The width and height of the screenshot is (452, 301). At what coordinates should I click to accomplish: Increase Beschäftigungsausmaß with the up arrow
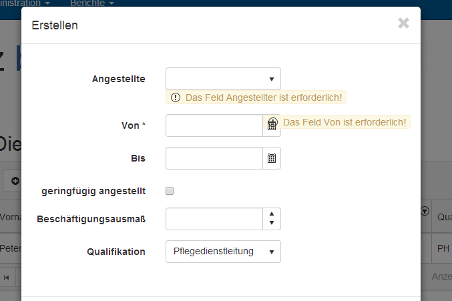pyautogui.click(x=272, y=214)
